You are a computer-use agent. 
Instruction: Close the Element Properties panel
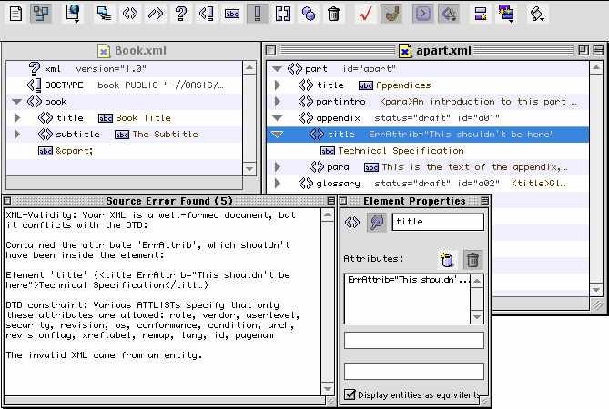click(343, 201)
